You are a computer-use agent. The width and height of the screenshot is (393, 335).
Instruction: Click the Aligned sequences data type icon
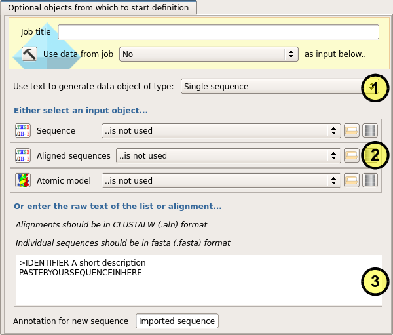[23, 155]
